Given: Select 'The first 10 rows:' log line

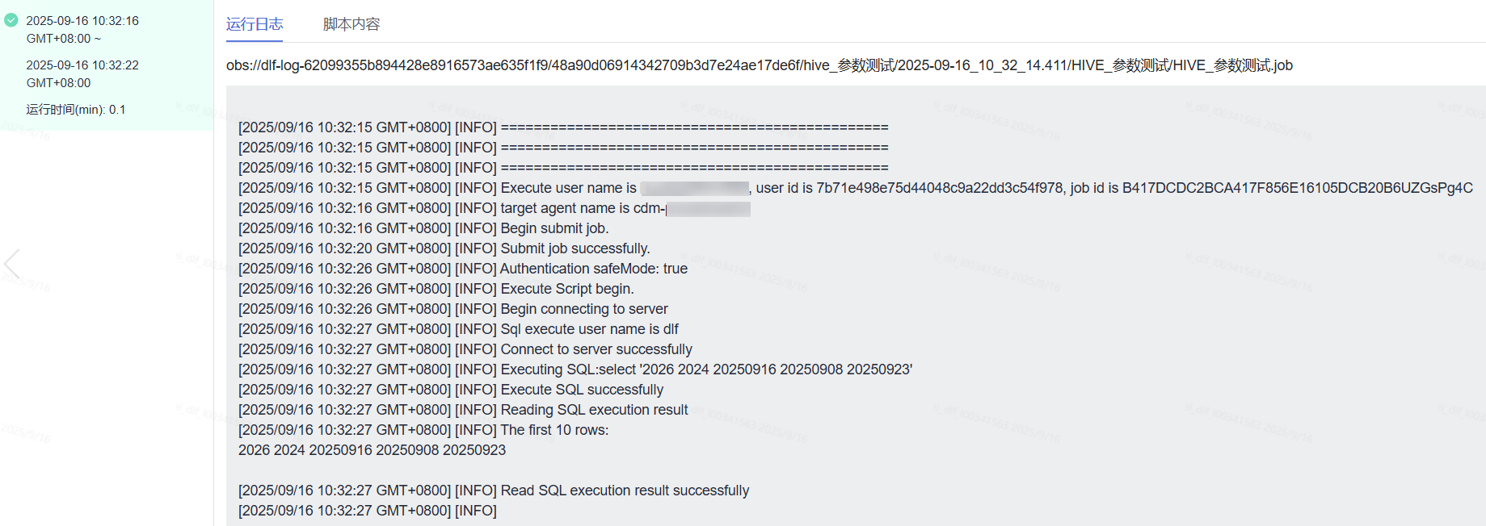Looking at the screenshot, I should click(x=554, y=430).
